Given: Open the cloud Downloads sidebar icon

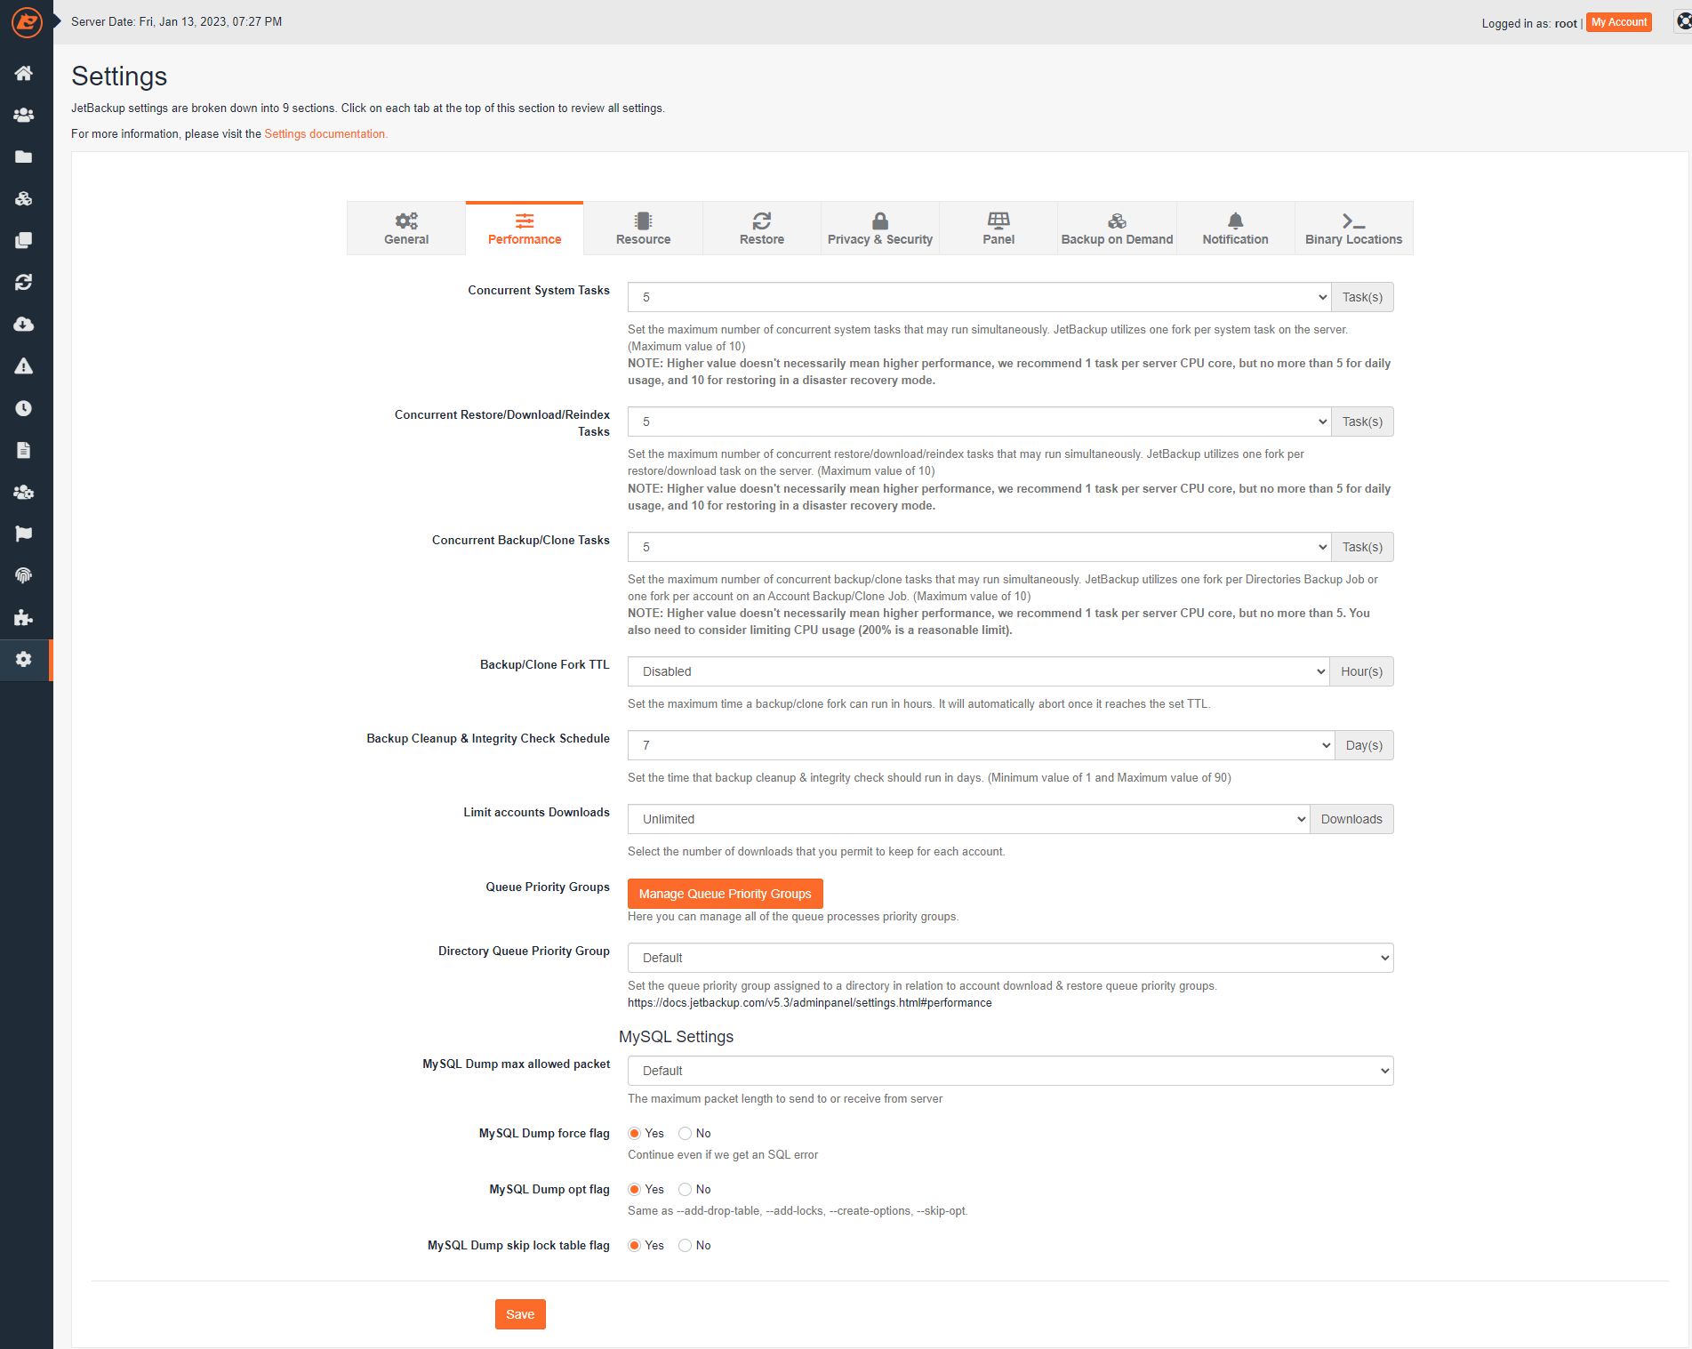Looking at the screenshot, I should click(24, 324).
